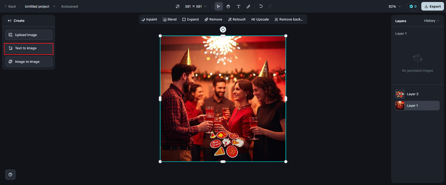Redo the last undone action
Viewport: 446px width, 185px height.
[270, 6]
